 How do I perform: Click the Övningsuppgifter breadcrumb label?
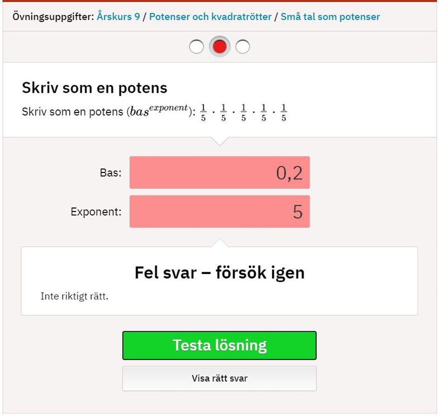pyautogui.click(x=53, y=16)
